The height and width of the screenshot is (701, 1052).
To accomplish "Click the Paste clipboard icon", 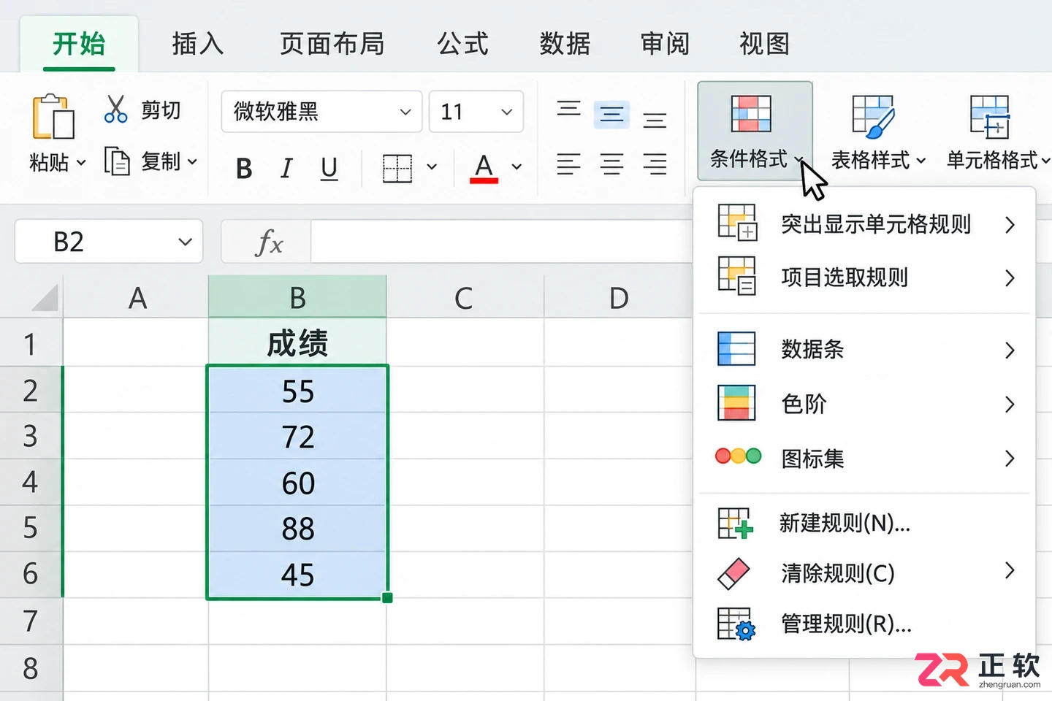I will pos(53,117).
